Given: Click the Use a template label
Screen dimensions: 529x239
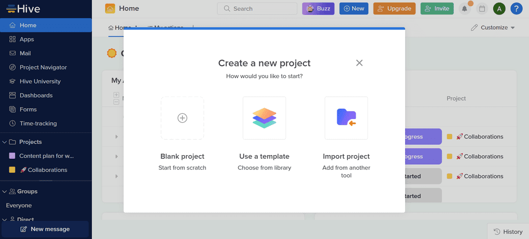Looking at the screenshot, I should tap(264, 157).
